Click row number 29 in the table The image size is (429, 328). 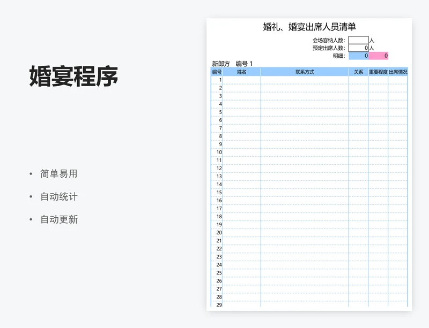tap(219, 305)
